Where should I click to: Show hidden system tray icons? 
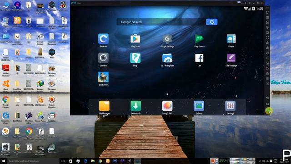click(x=260, y=161)
